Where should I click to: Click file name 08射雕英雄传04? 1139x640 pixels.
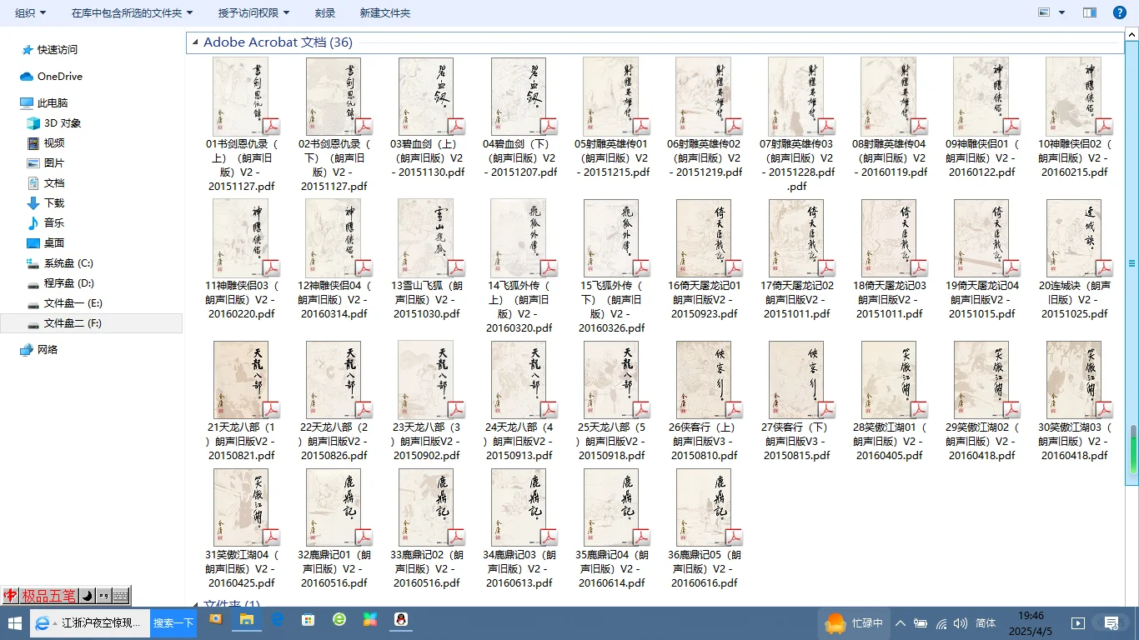tap(890, 158)
